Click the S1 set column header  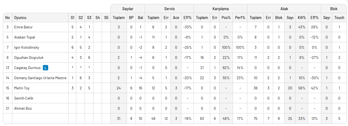[72, 18]
